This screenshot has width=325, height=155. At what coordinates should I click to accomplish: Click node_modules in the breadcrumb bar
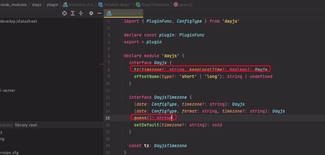click(14, 4)
